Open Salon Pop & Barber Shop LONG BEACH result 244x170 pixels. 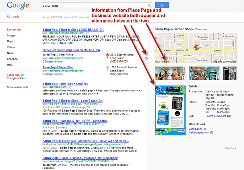click(73, 30)
